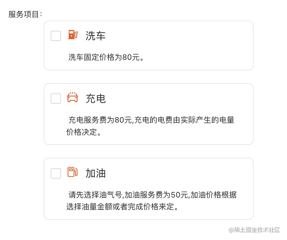This screenshot has height=240, width=287.
Task: Select the 洗车 title label
Action: pyautogui.click(x=95, y=36)
